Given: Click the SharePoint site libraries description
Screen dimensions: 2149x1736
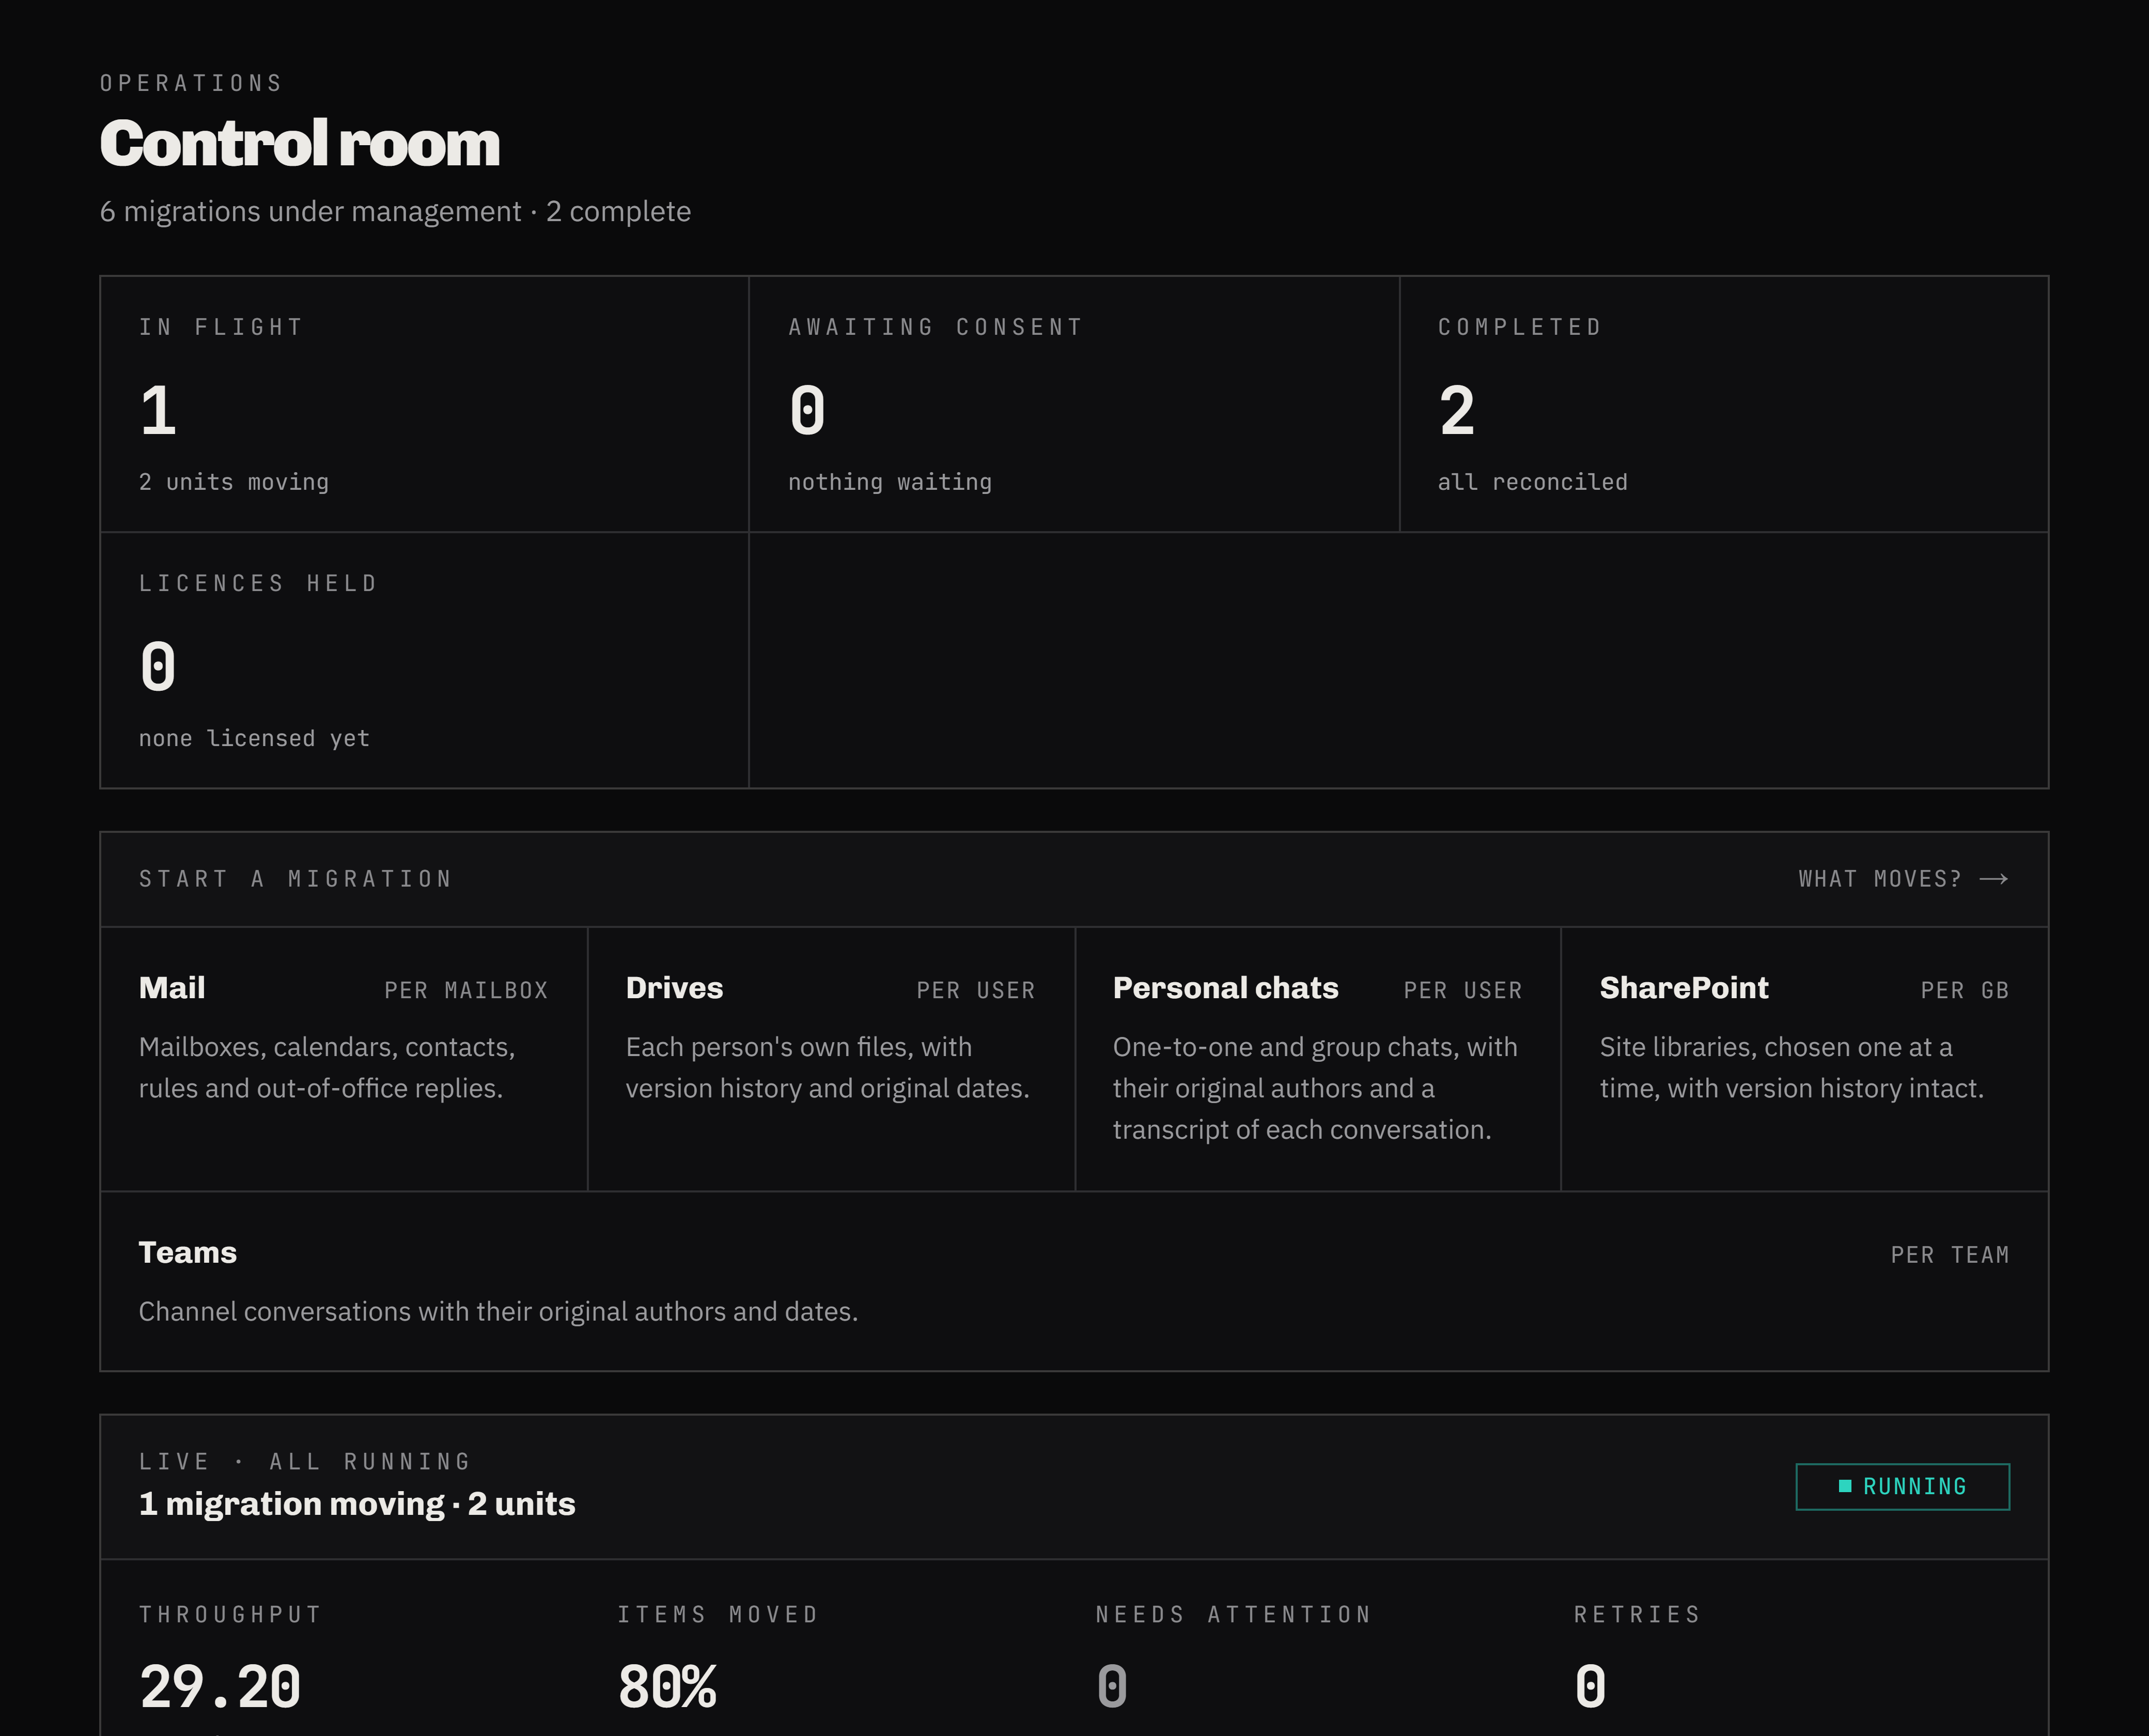Looking at the screenshot, I should tap(1791, 1067).
